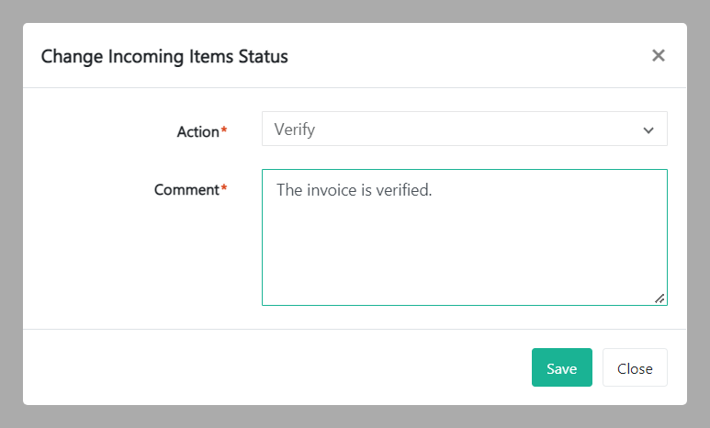This screenshot has width=710, height=428.
Task: Click the Comment field label
Action: pyautogui.click(x=186, y=190)
